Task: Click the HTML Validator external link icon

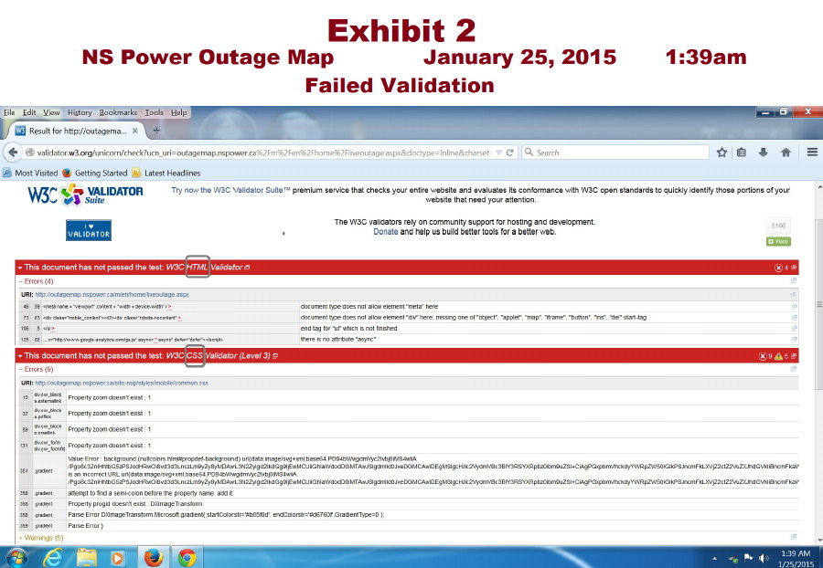Action: (247, 268)
